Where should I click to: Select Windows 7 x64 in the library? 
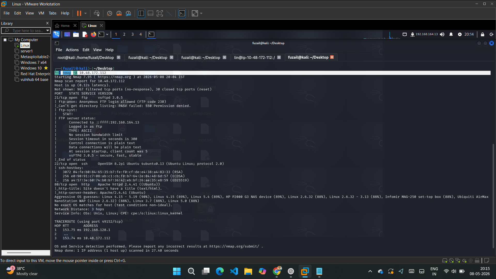tap(33, 63)
